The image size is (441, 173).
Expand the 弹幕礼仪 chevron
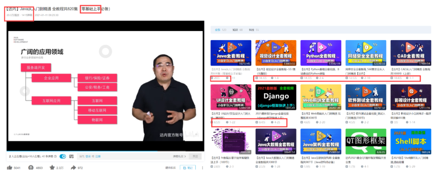(x=186, y=156)
